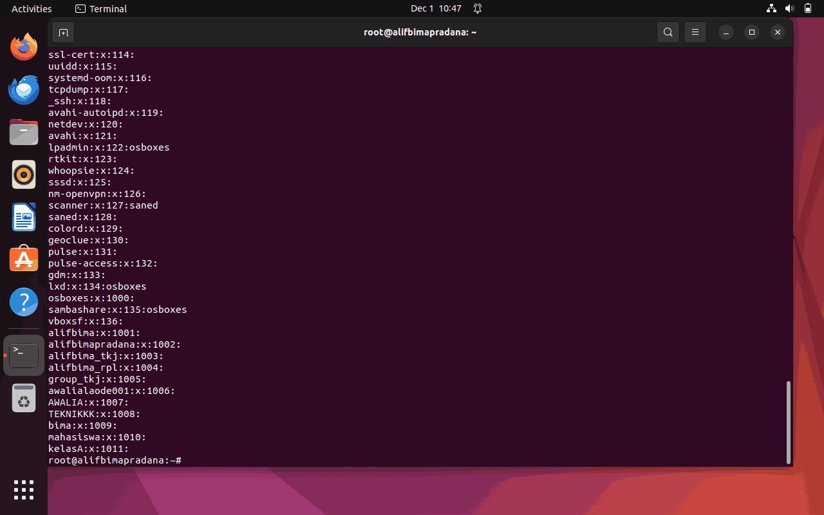Click the line uuidd:x:115:
Viewport: 824px width, 515px height.
coord(83,66)
